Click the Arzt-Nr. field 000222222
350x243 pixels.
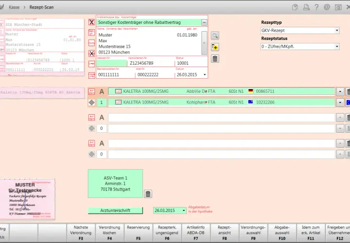155,75
